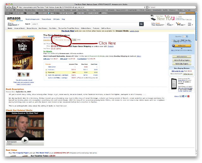Click the Add to Cart button
202x163 pixels.
181,45
